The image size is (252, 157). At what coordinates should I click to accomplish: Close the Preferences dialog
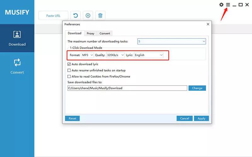(x=208, y=24)
